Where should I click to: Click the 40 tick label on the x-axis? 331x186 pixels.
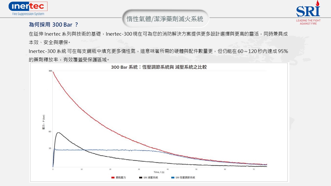click(168, 169)
